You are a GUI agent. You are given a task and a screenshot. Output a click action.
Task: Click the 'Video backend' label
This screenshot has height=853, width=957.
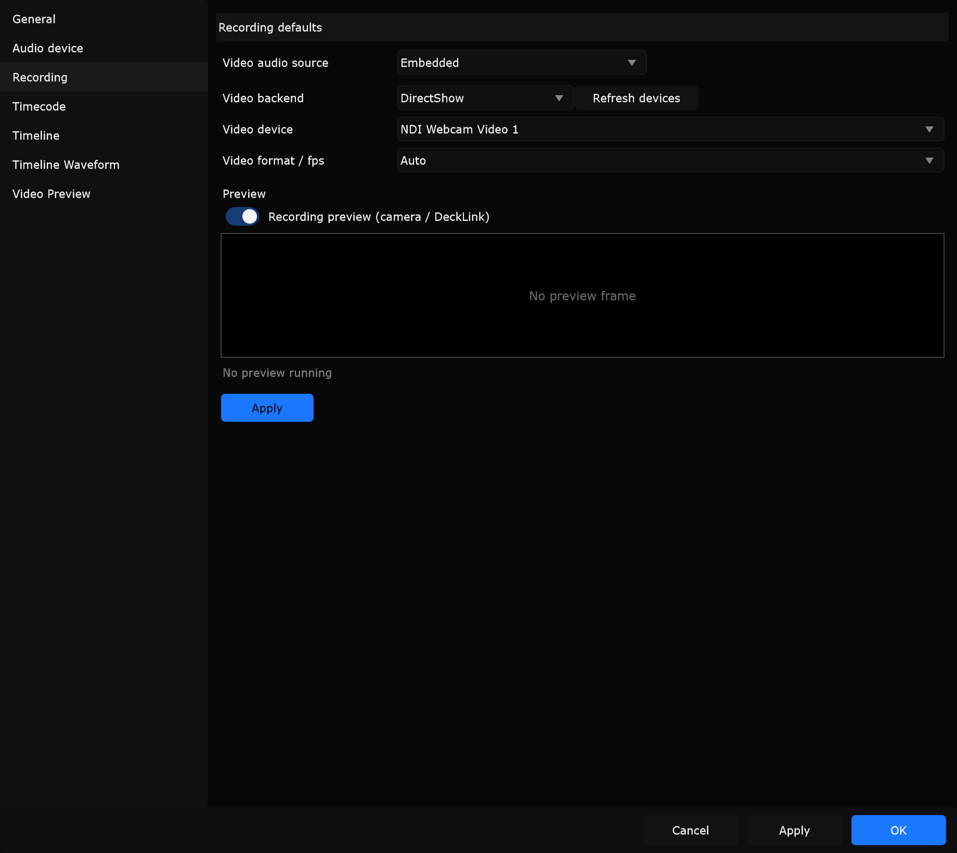[263, 98]
